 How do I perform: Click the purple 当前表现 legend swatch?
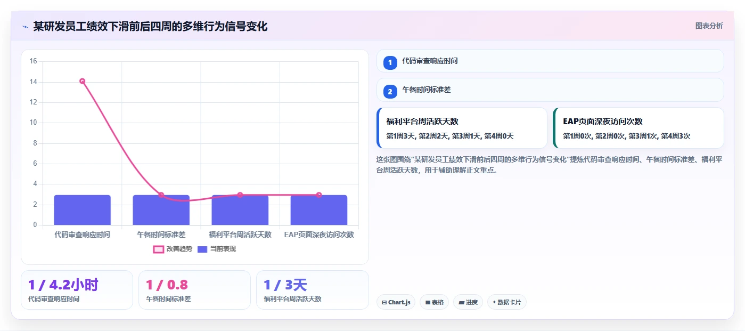pyautogui.click(x=202, y=249)
